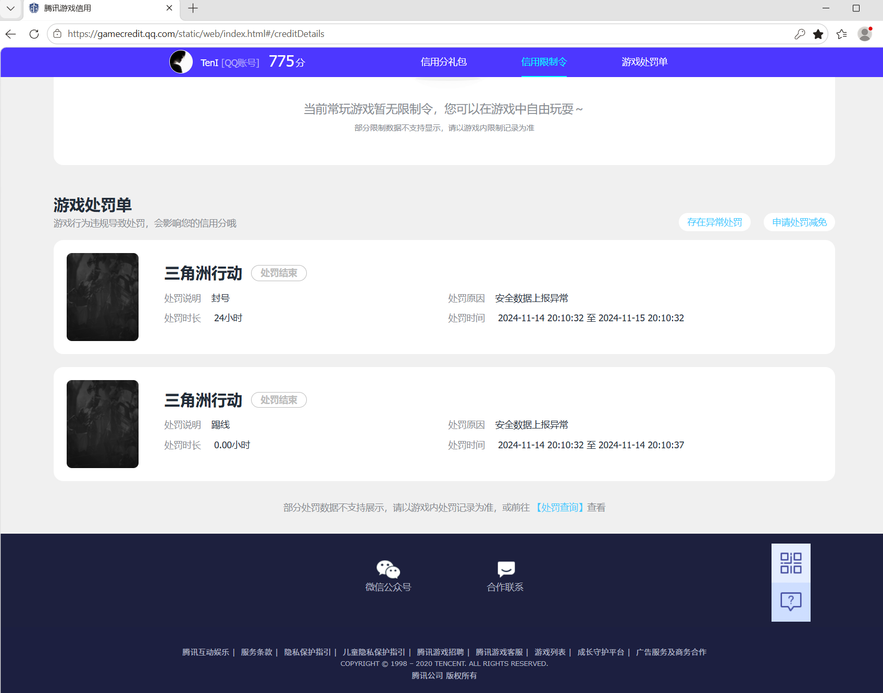This screenshot has height=693, width=883.
Task: Open the 【处罚查询】 link
Action: click(x=559, y=508)
